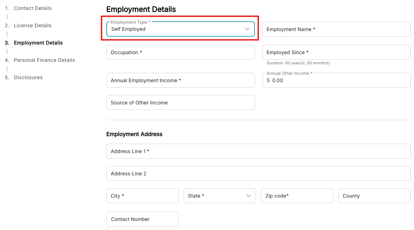Click Address Line 1 input

pos(258,151)
